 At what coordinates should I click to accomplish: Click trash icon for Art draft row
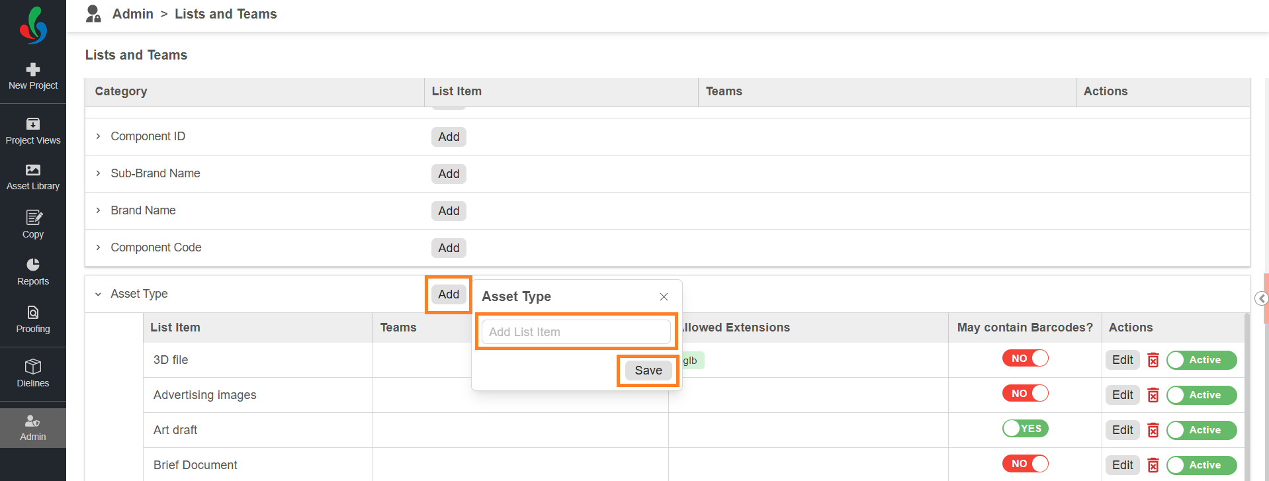pyautogui.click(x=1153, y=430)
